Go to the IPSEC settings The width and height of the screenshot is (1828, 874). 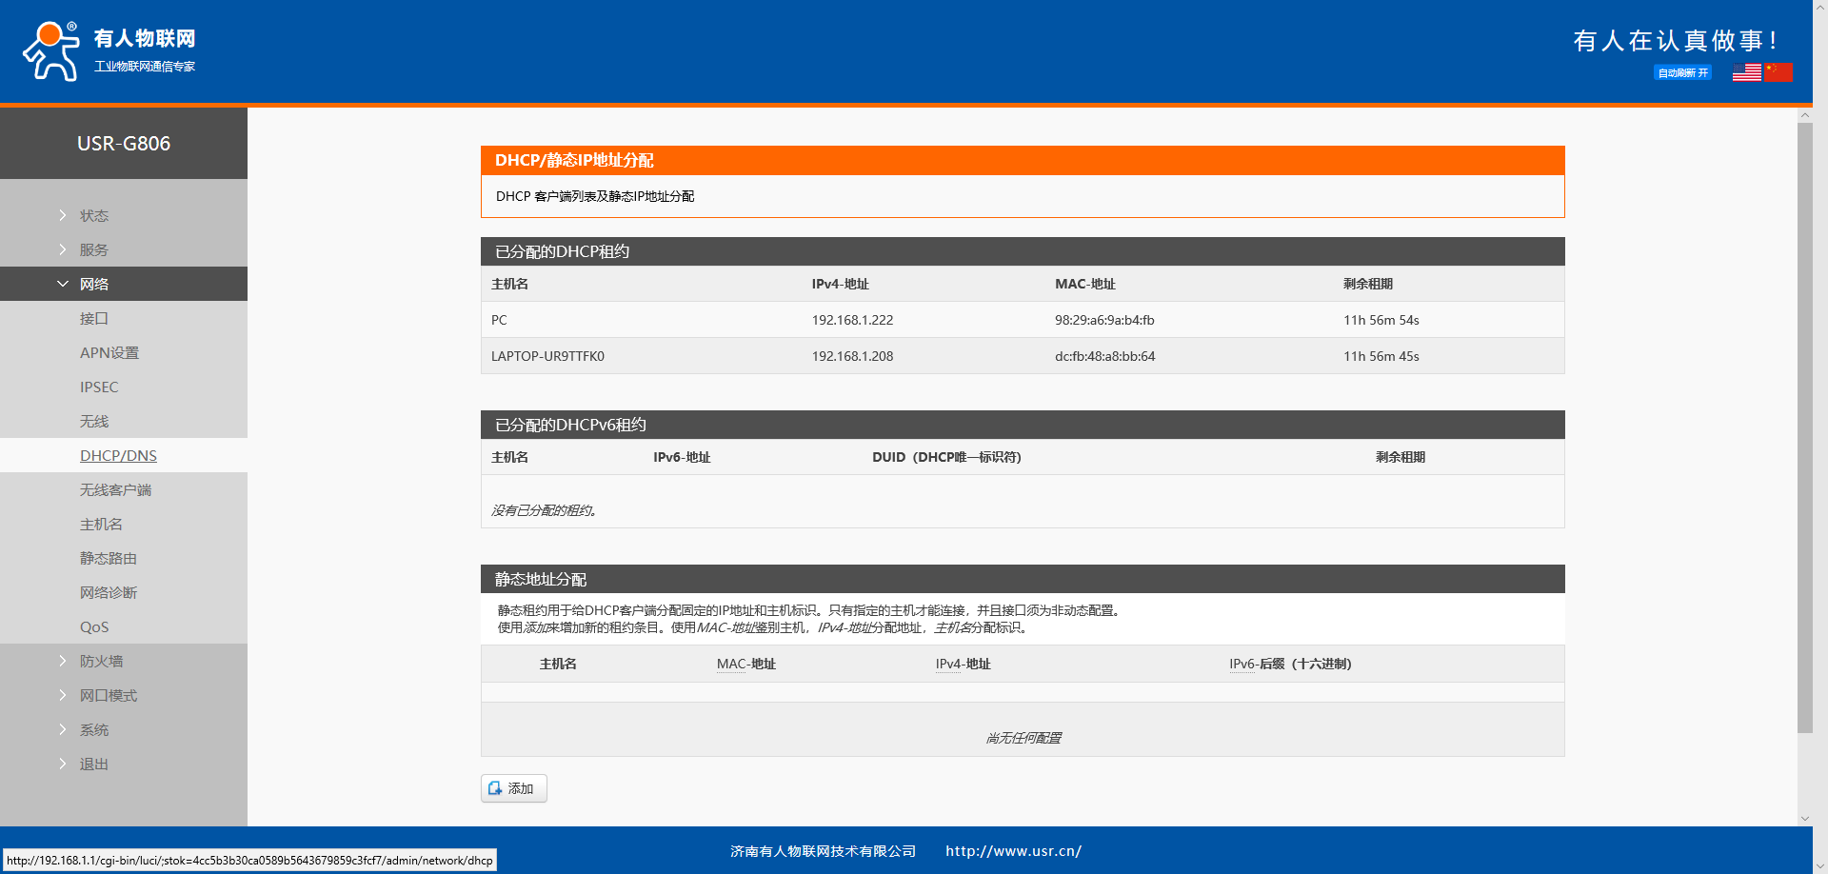(x=99, y=387)
